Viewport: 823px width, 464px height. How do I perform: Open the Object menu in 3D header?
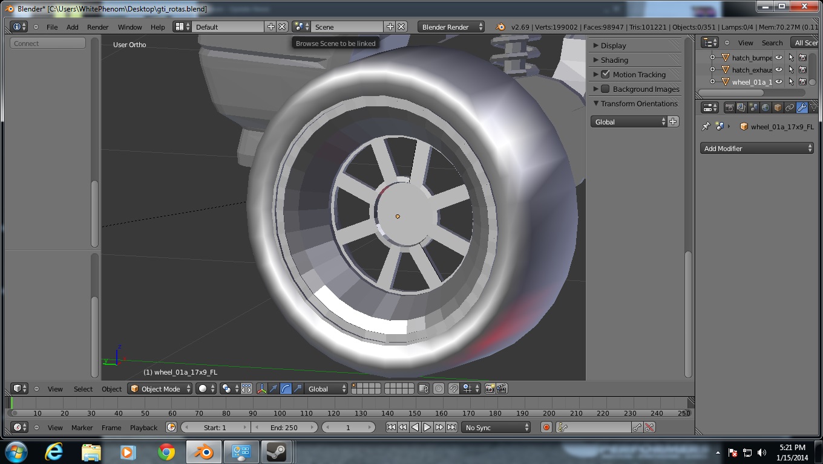(x=111, y=388)
